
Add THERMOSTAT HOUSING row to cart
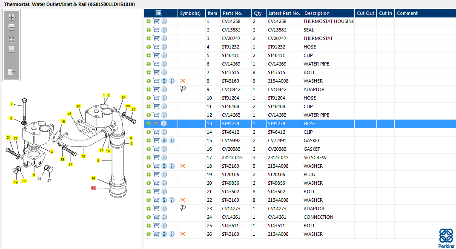point(156,21)
